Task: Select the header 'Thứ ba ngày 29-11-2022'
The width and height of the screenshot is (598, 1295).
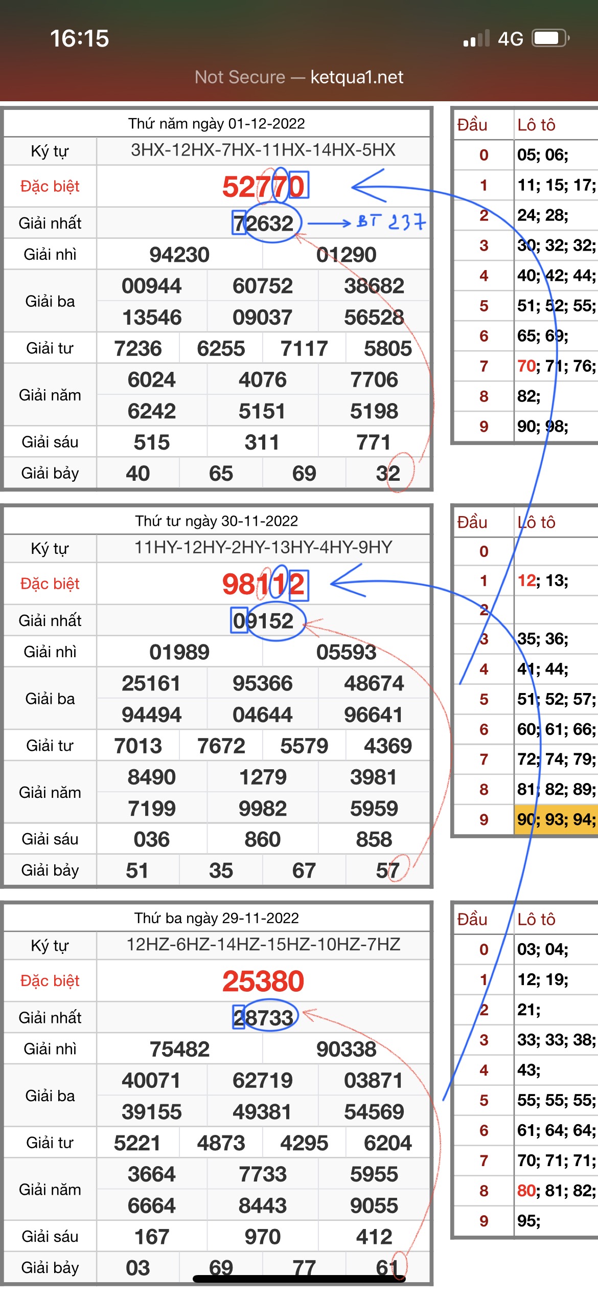Action: pyautogui.click(x=217, y=918)
